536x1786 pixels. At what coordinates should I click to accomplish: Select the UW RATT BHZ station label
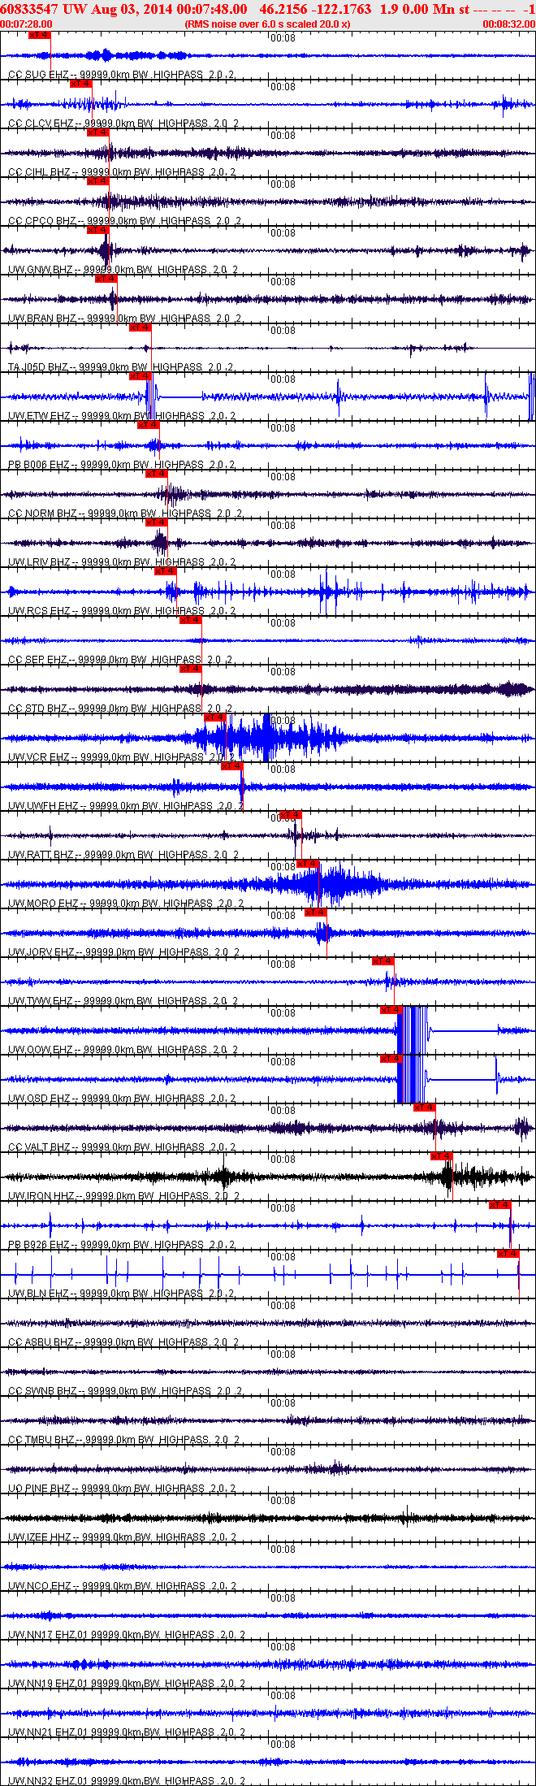point(123,855)
